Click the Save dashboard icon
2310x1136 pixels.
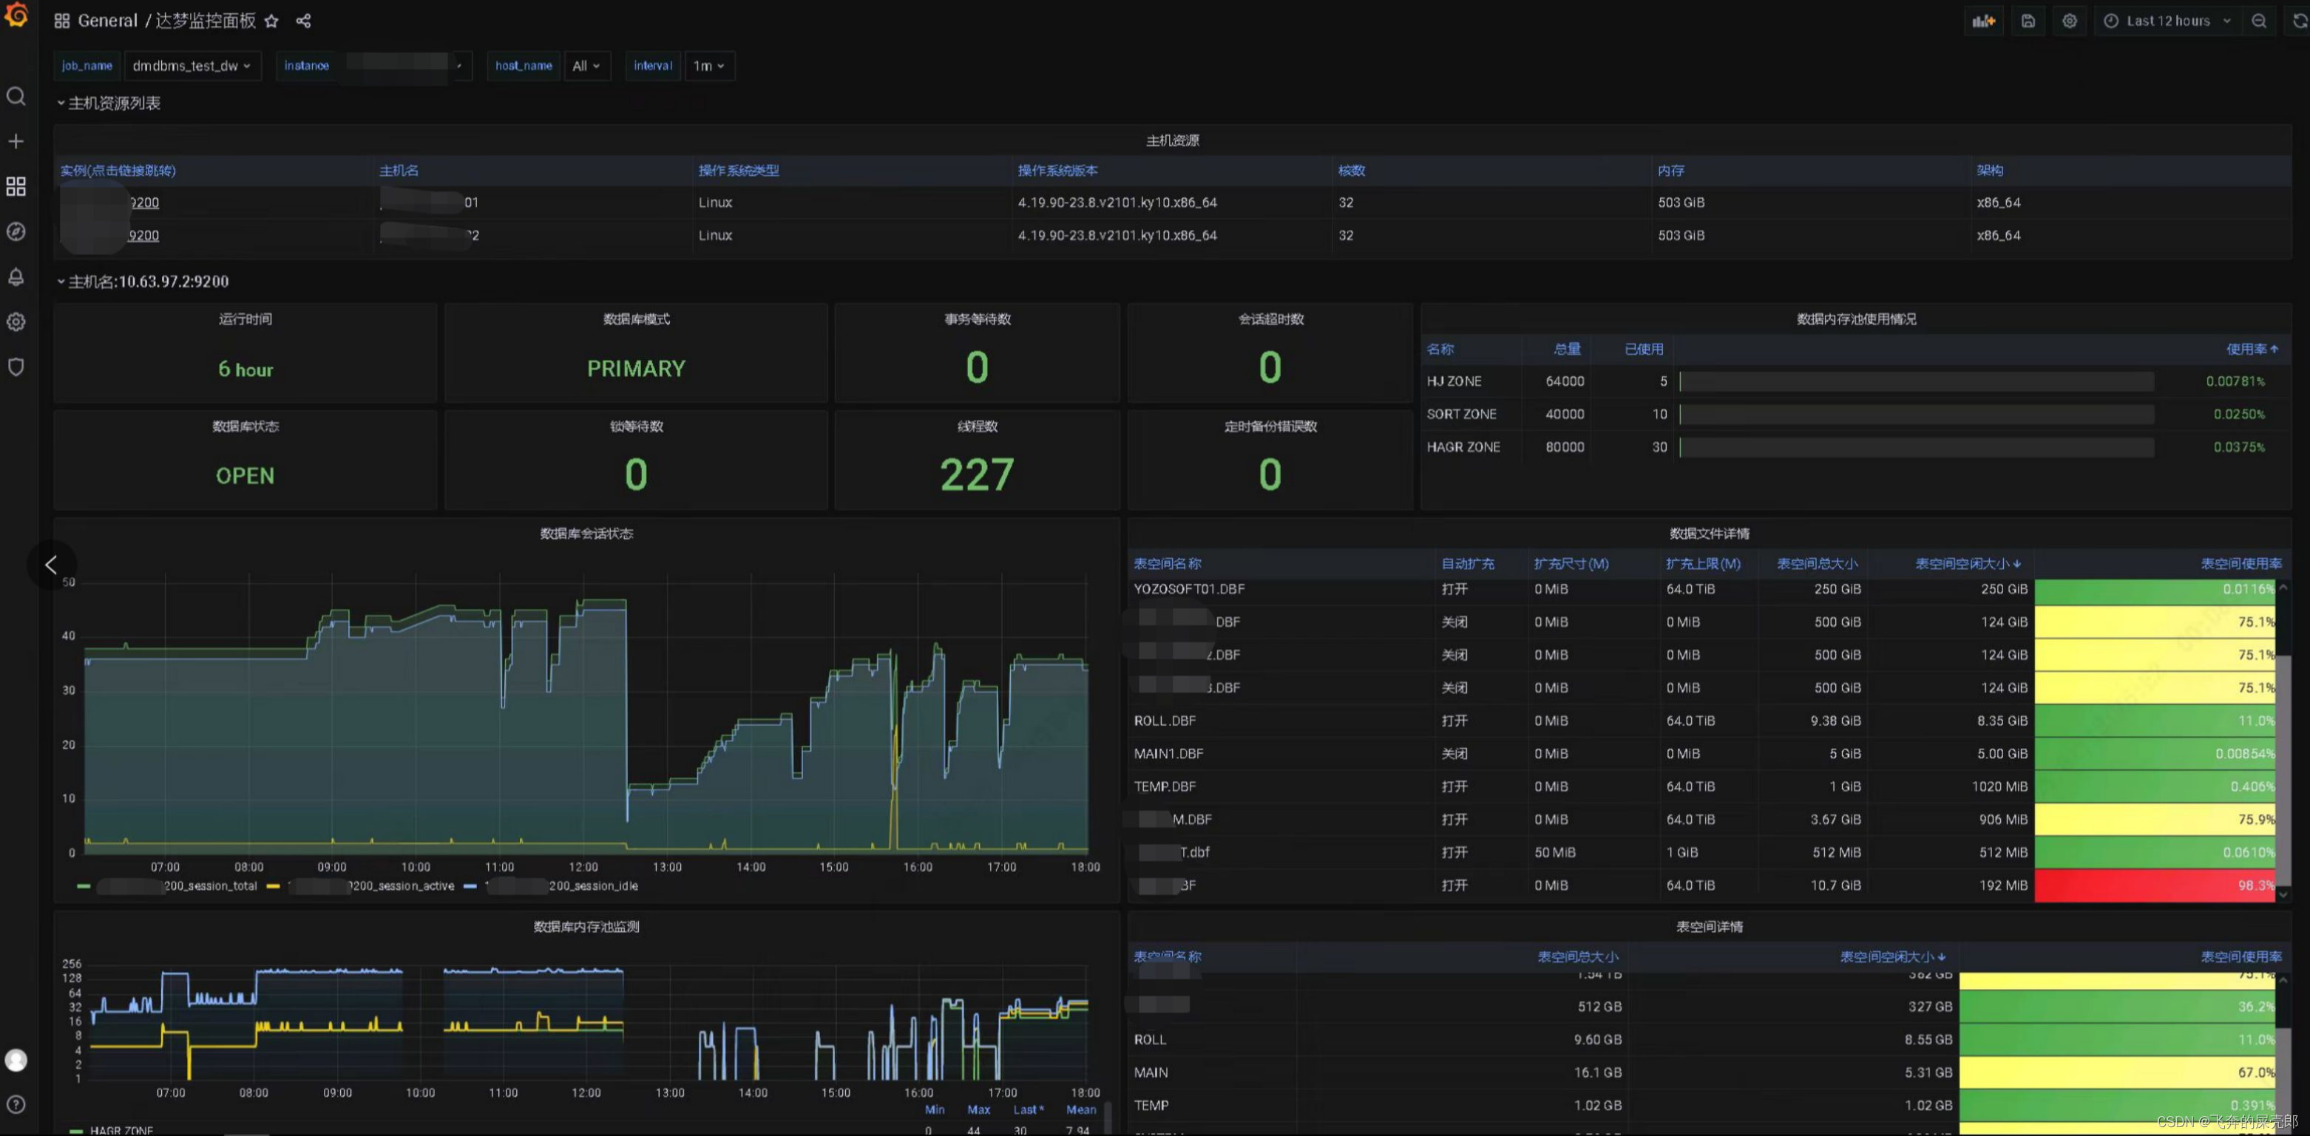[x=2028, y=21]
